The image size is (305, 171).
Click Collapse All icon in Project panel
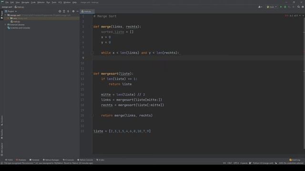tap(68, 11)
